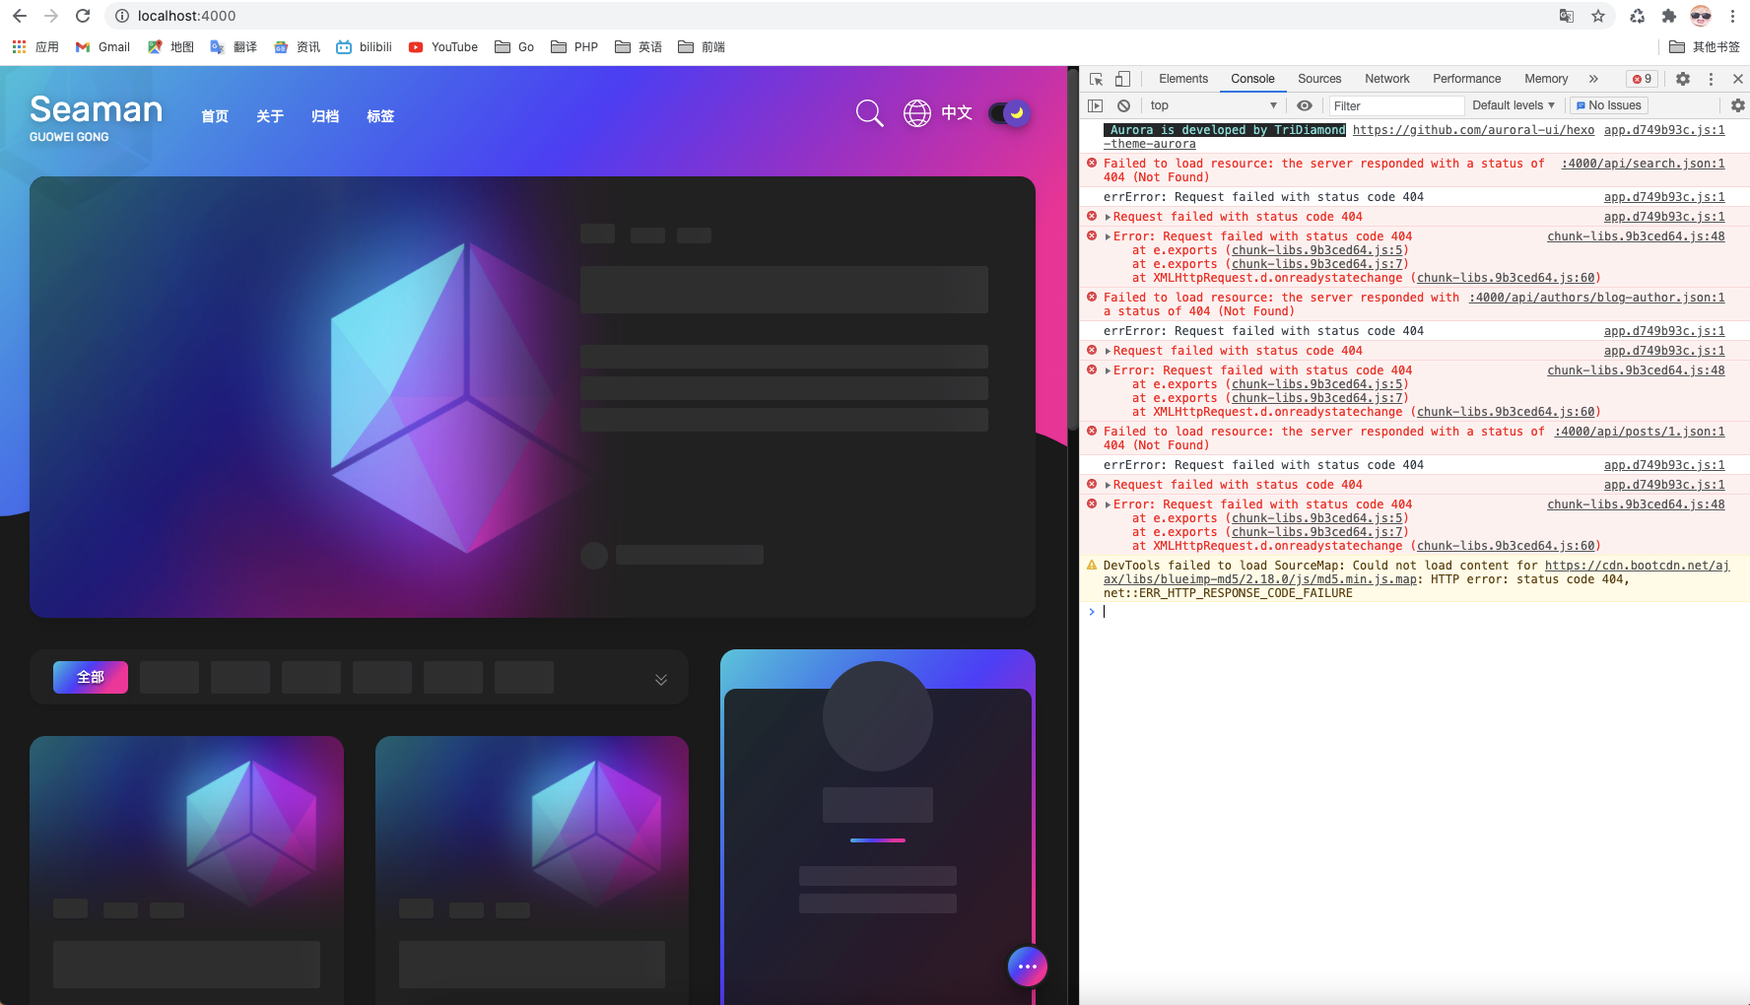Screen dimensions: 1750x1005
Task: Open DevTools settings via the gear icon
Action: [1683, 79]
